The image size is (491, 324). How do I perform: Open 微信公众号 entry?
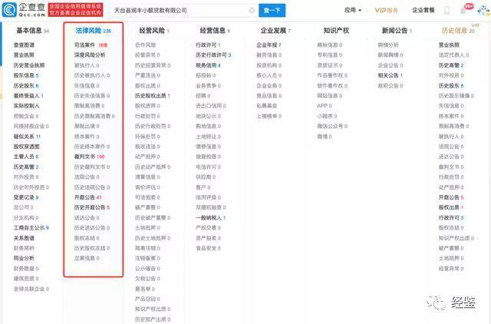pyautogui.click(x=332, y=126)
